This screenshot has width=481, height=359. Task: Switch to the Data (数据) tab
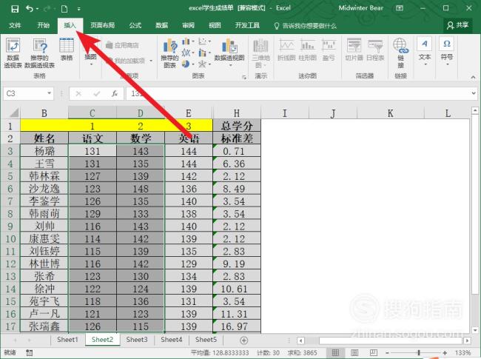(x=161, y=25)
